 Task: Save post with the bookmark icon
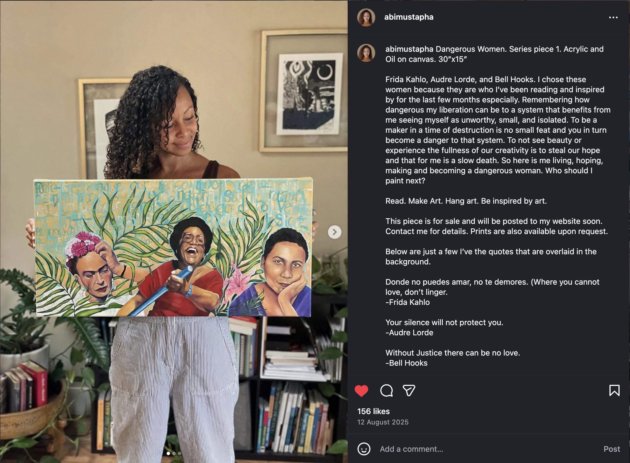[x=614, y=390]
